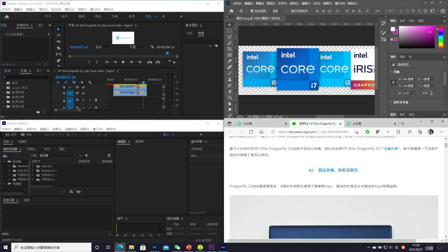This screenshot has height=252, width=448.
Task: Toggle snapping magnet in Premiere timeline
Action: (66, 82)
